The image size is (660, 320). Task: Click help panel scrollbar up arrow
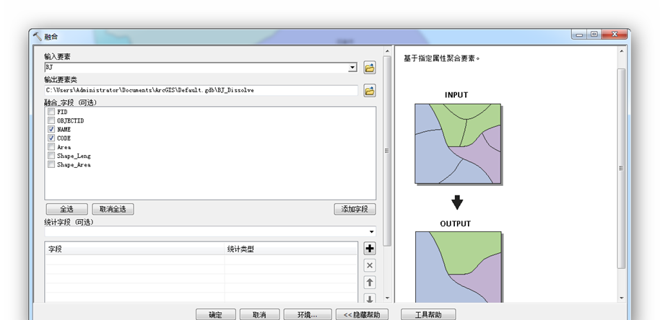[x=621, y=51]
